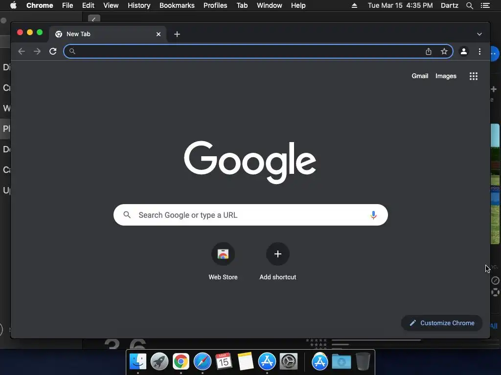Open the Apple menu
501x375 pixels.
pos(13,5)
